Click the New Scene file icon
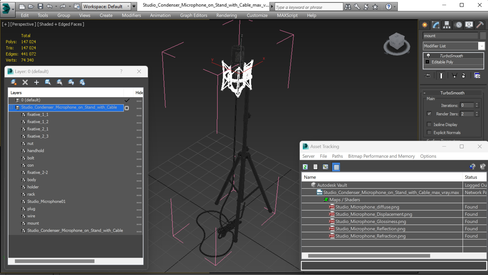 22,6
